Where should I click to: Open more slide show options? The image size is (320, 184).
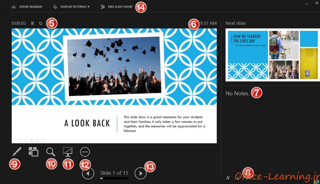coord(85,152)
